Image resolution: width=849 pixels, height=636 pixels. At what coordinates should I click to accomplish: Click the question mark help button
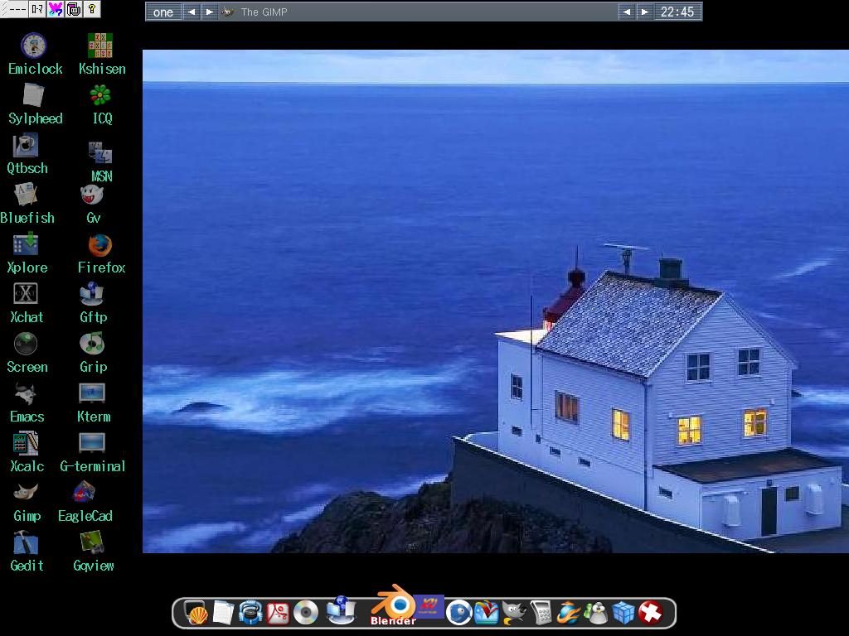92,11
